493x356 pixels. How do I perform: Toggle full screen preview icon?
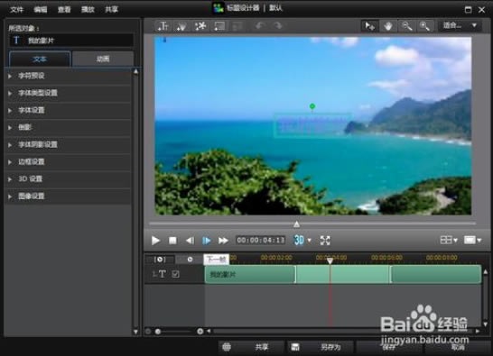click(325, 241)
